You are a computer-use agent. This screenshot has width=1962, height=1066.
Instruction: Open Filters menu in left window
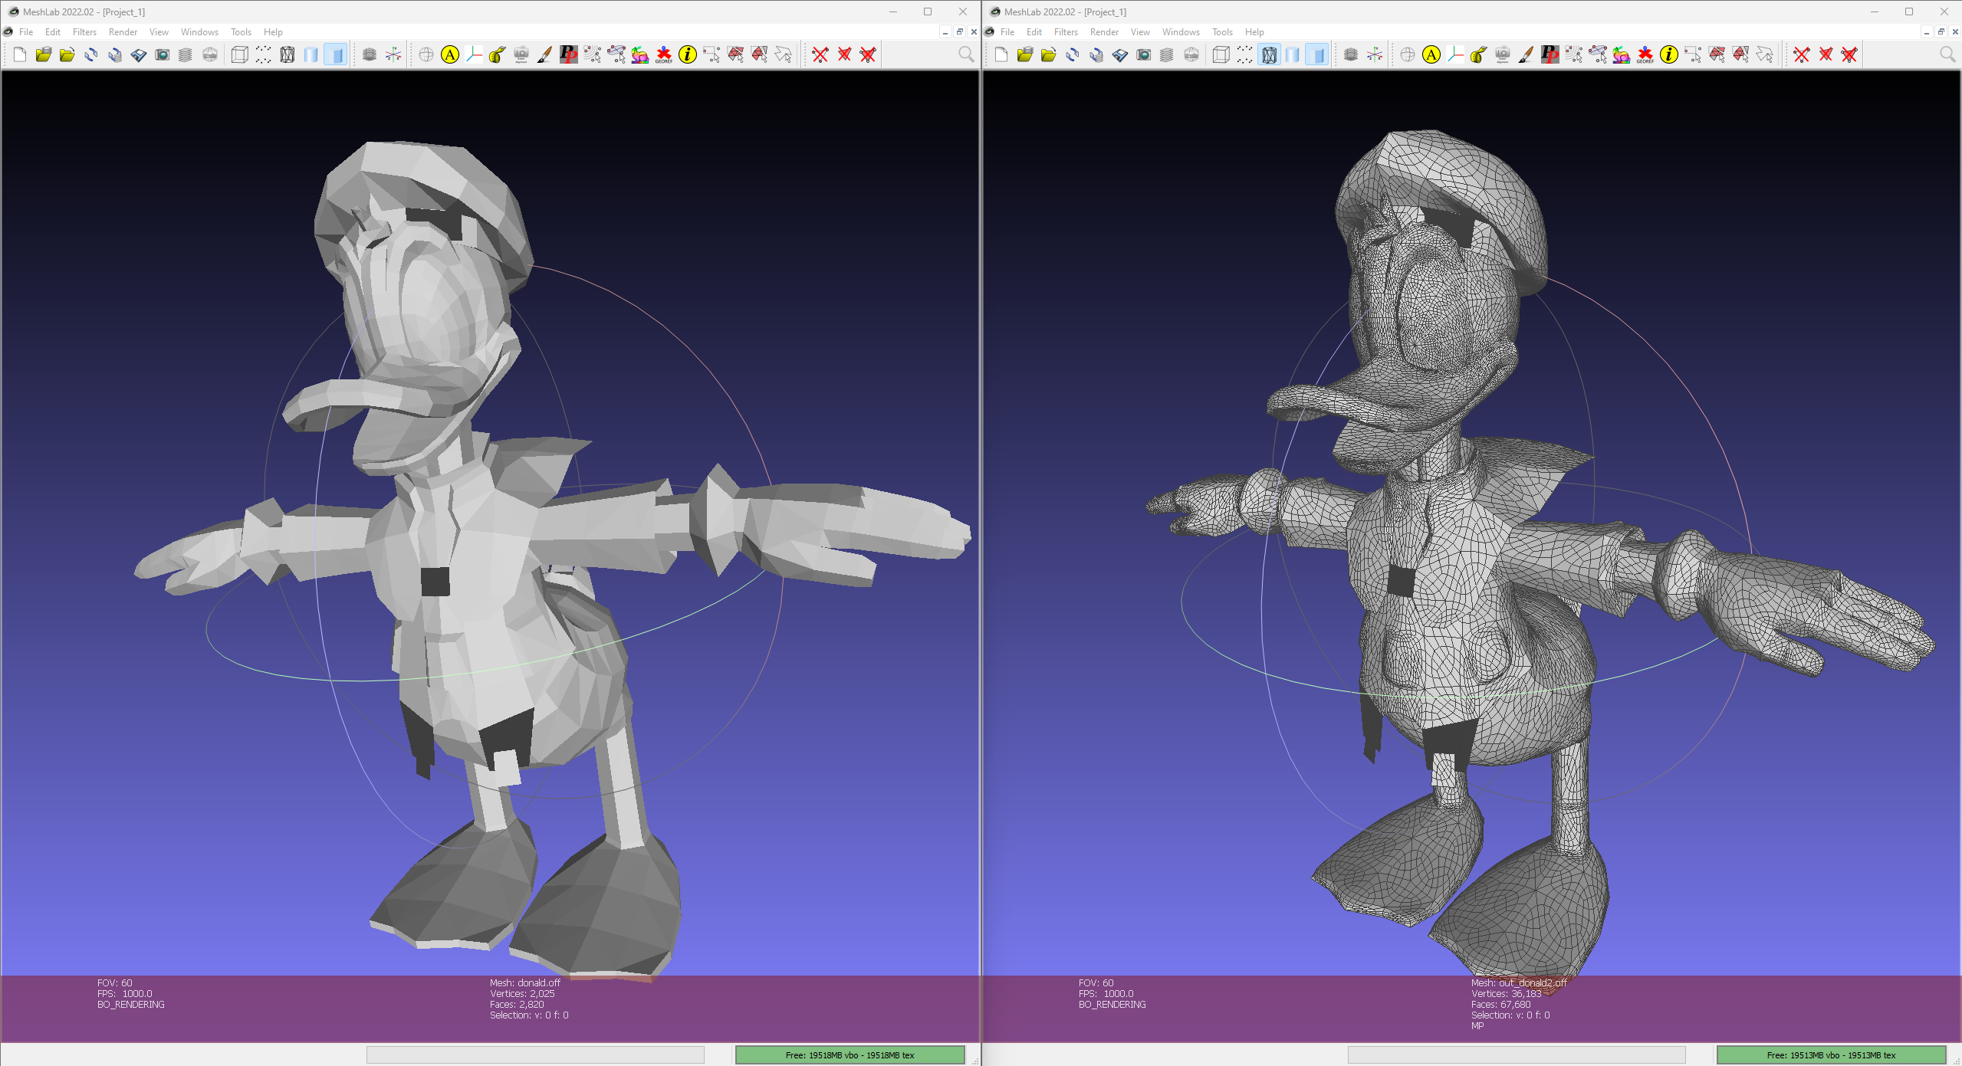pos(85,32)
